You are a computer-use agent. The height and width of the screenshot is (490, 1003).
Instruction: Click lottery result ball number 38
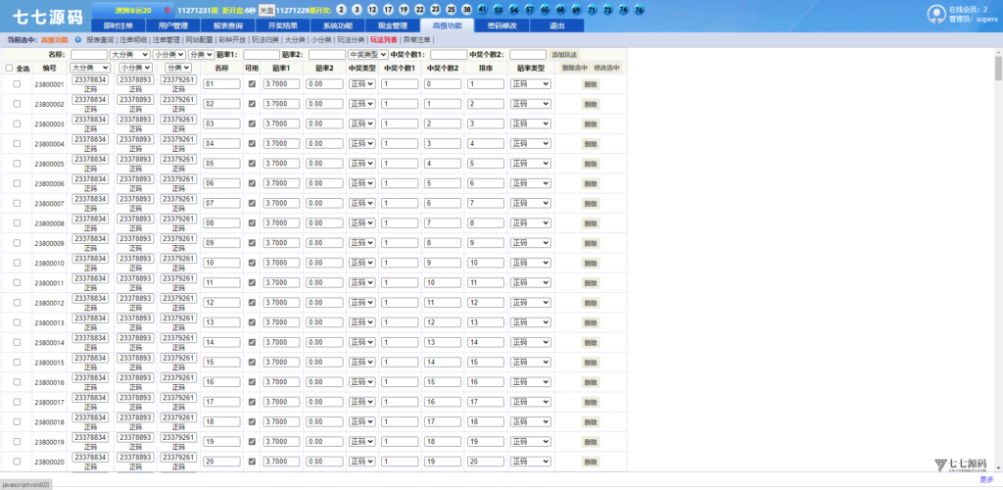coord(467,10)
